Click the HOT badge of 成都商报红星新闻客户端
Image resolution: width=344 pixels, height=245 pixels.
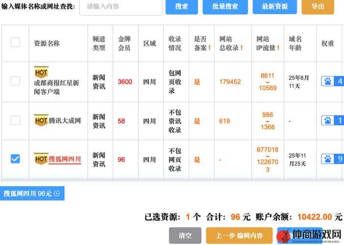[x=41, y=72]
